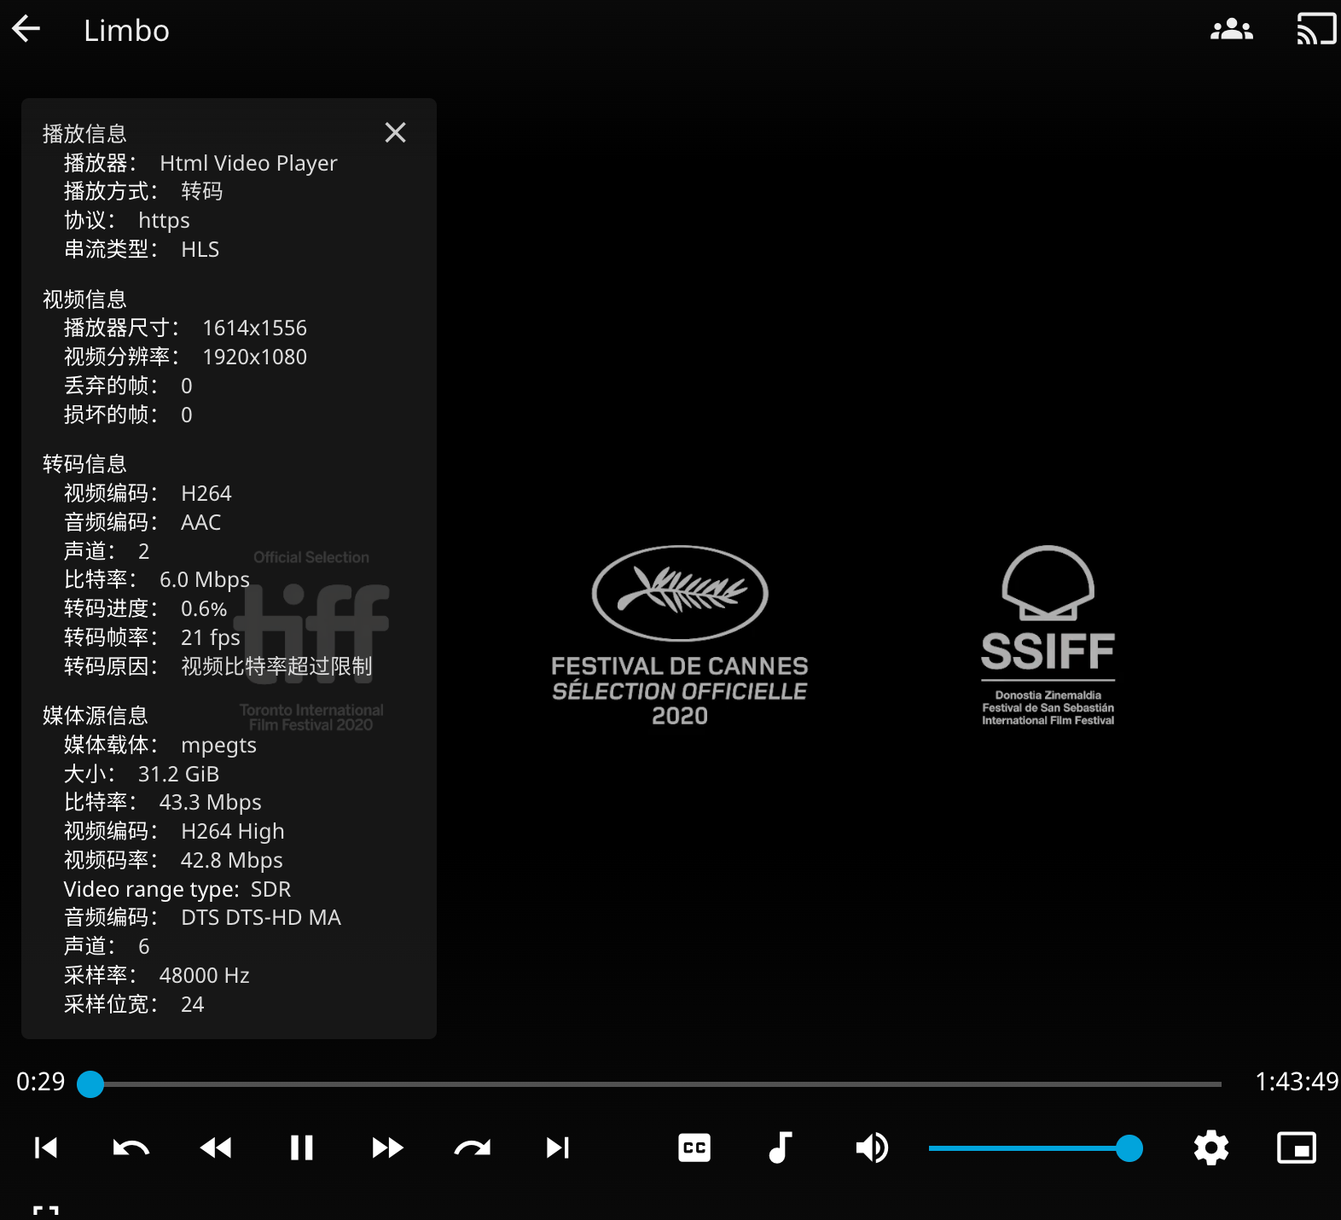Open the subtitles CC menu
1341x1220 pixels.
tap(694, 1147)
